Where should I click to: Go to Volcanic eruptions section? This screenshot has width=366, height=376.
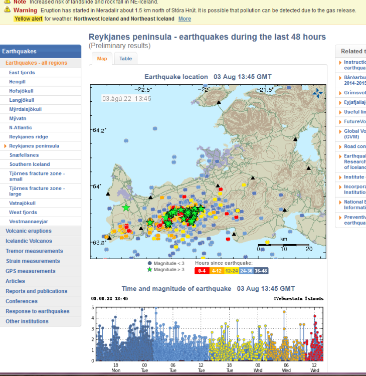tap(29, 231)
